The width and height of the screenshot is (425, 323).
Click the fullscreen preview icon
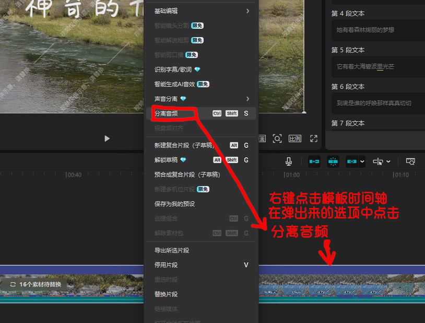point(314,139)
